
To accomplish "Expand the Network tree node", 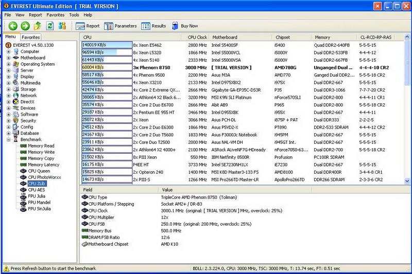I will 8,96.
